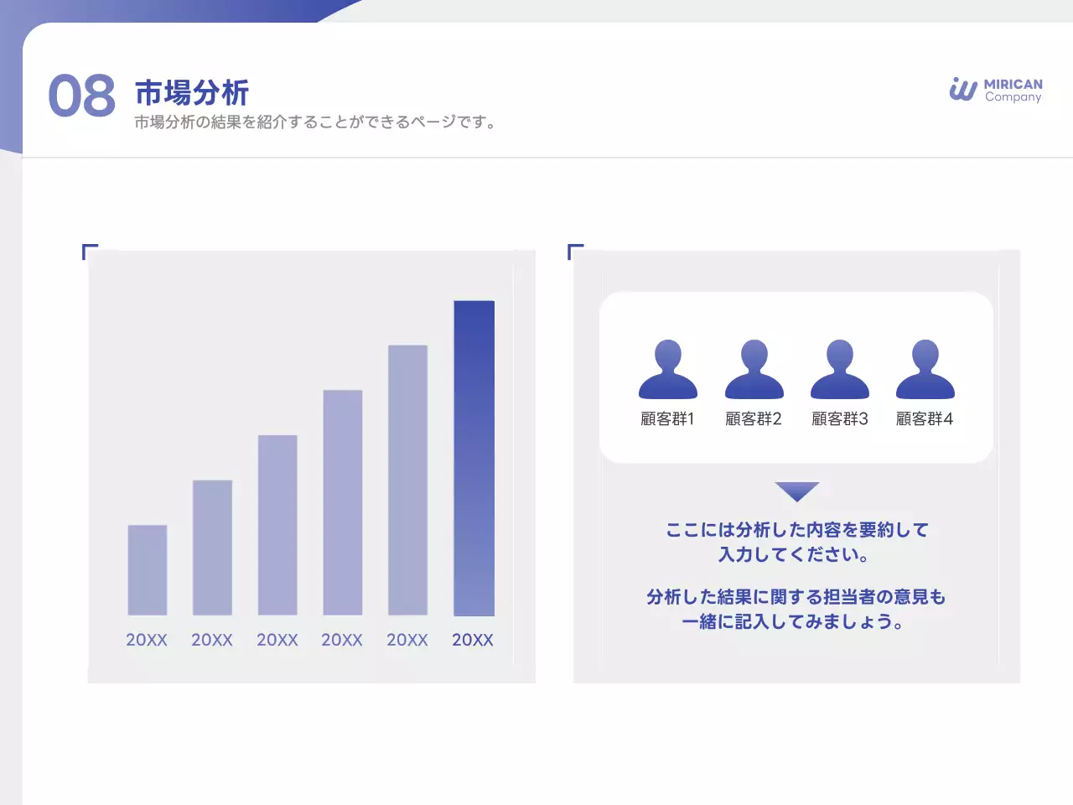
Task: Select the gray subtitle text under the title
Action: coord(316,122)
